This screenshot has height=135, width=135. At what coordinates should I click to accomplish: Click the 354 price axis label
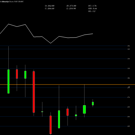click(x=129, y=46)
